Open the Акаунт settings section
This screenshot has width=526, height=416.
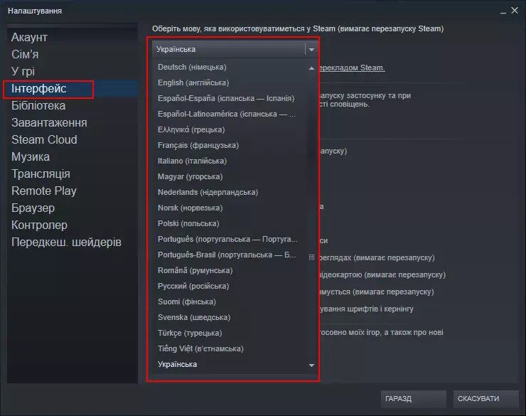point(30,37)
